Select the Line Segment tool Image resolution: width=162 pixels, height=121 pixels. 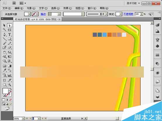(4, 39)
